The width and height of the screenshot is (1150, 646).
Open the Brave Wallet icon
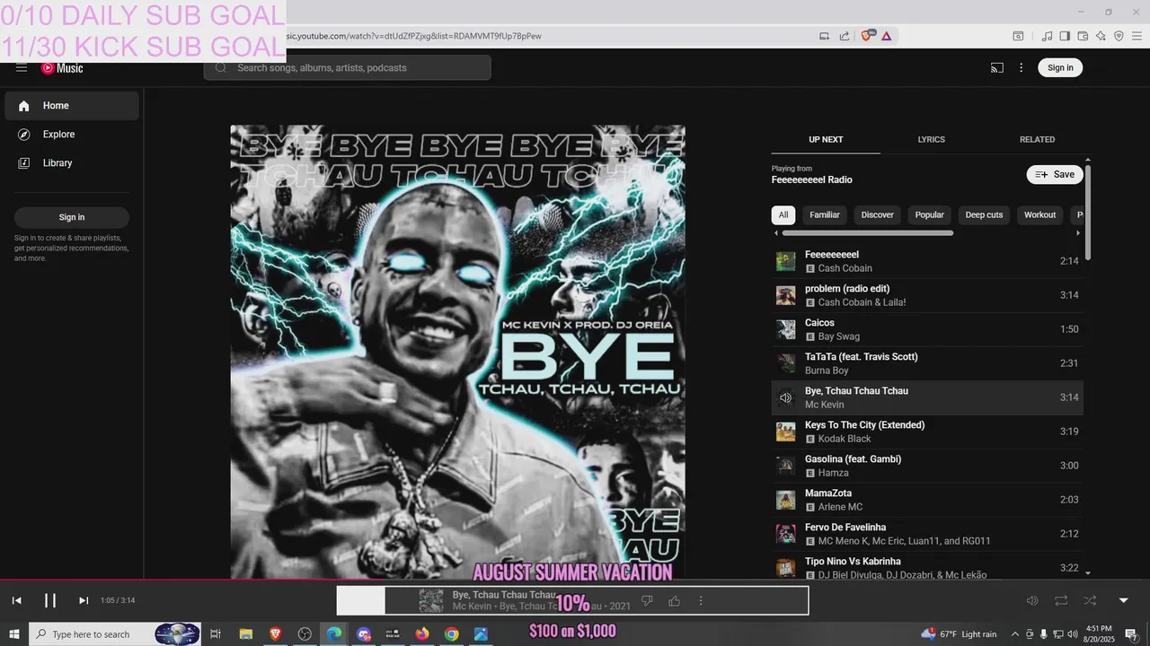click(x=1083, y=36)
